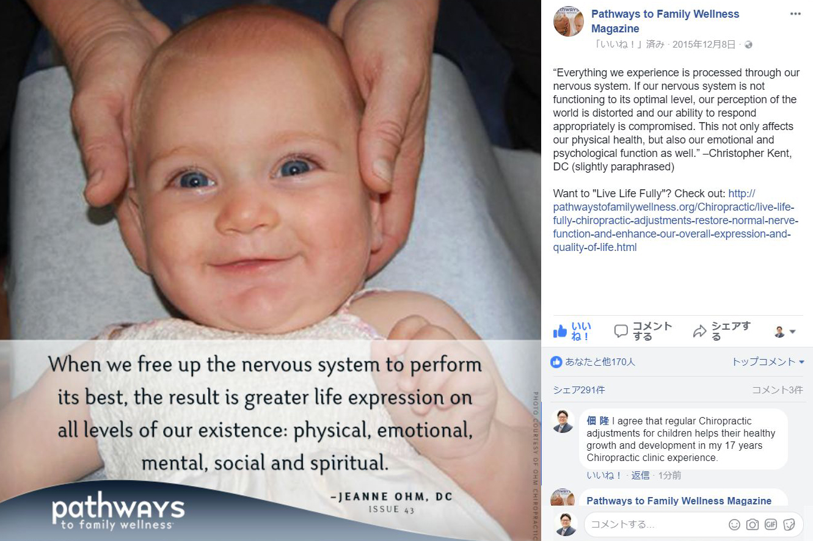The width and height of the screenshot is (813, 541).
Task: Open the sticker picker icon
Action: (x=789, y=525)
